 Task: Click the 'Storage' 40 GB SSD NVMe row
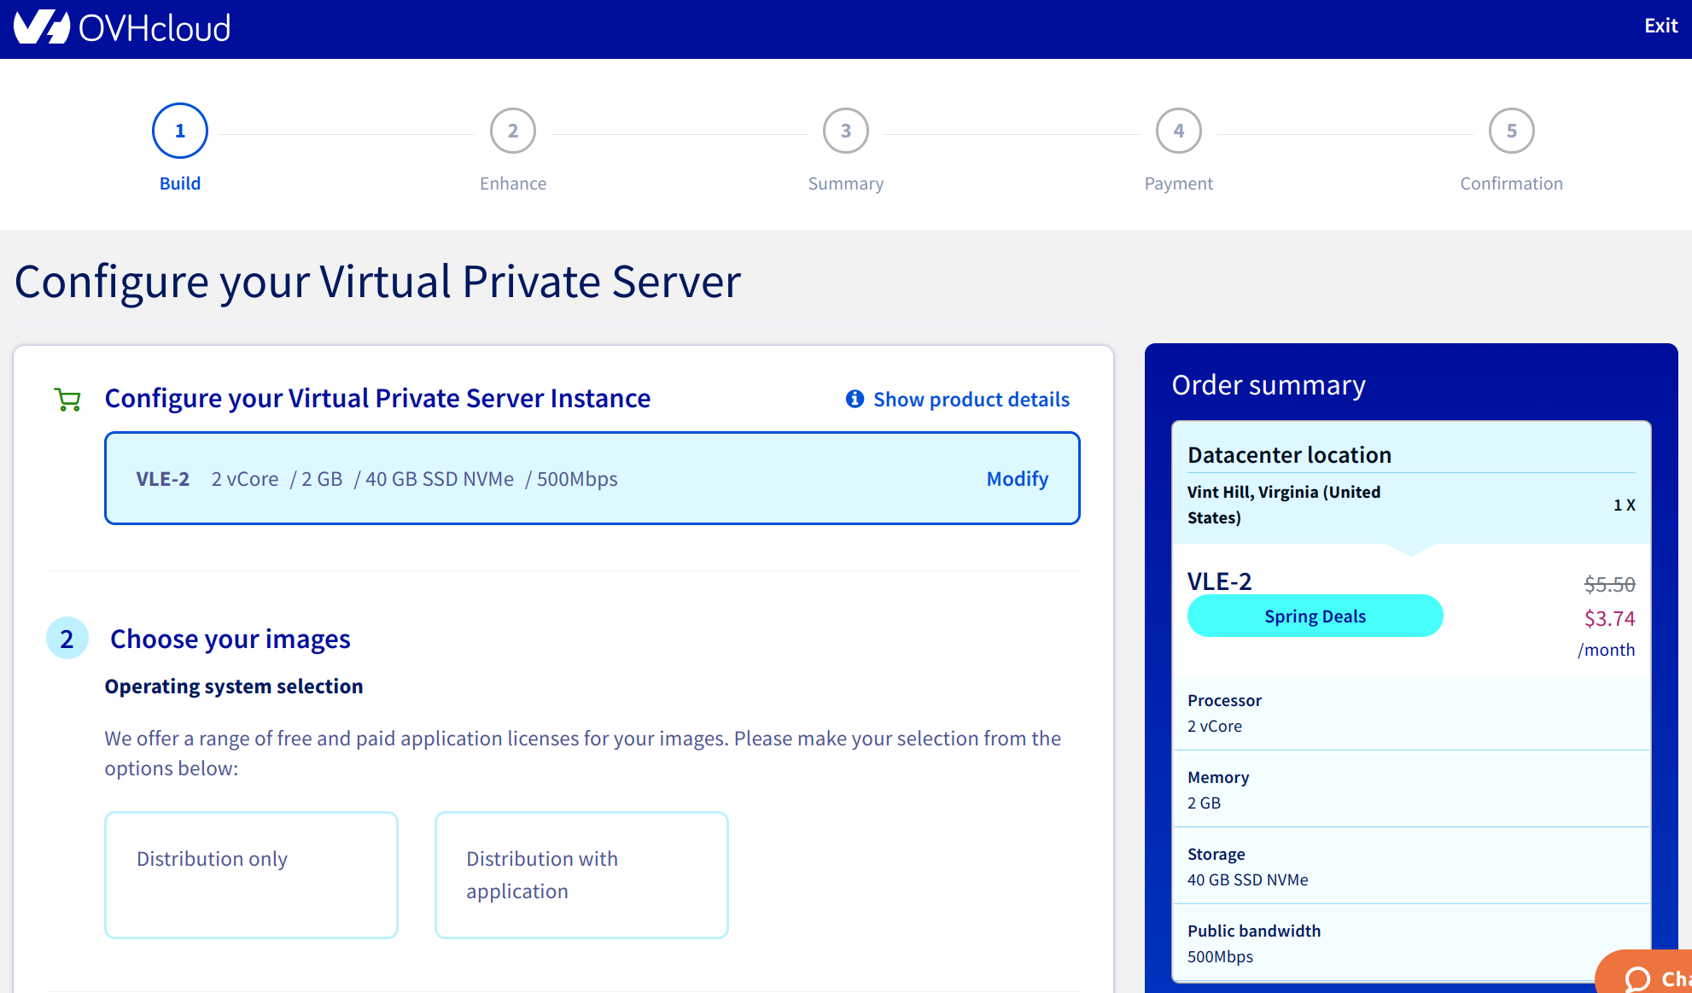(x=1411, y=866)
